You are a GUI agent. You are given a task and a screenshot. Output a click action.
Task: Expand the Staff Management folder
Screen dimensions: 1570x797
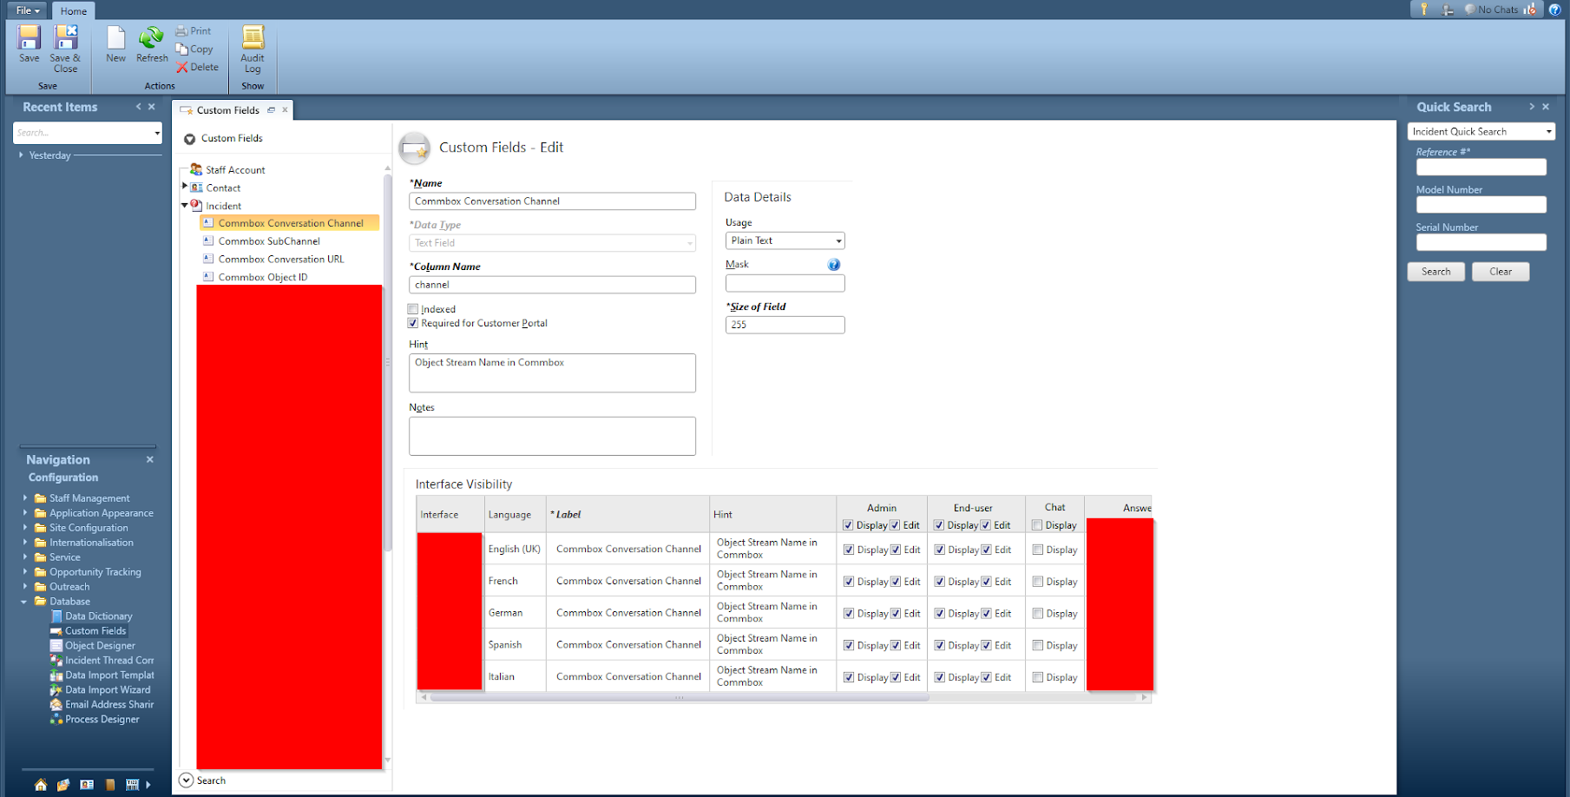click(x=24, y=498)
